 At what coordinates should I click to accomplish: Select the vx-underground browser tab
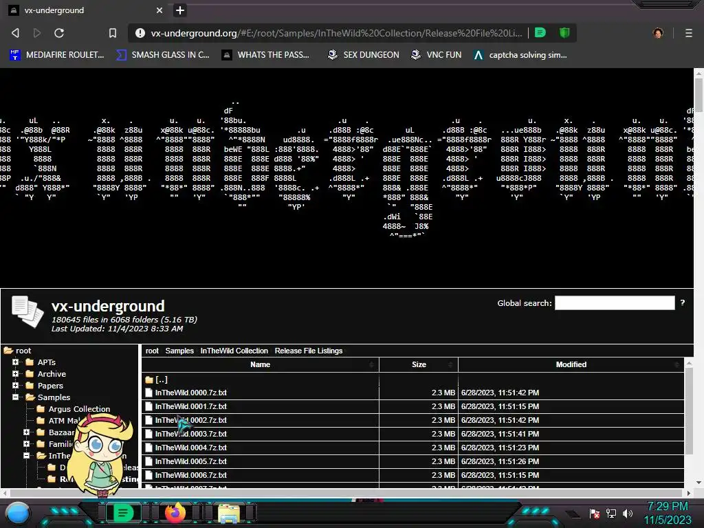pyautogui.click(x=87, y=10)
